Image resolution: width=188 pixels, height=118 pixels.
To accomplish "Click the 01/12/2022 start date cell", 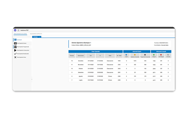I will point(91,61).
